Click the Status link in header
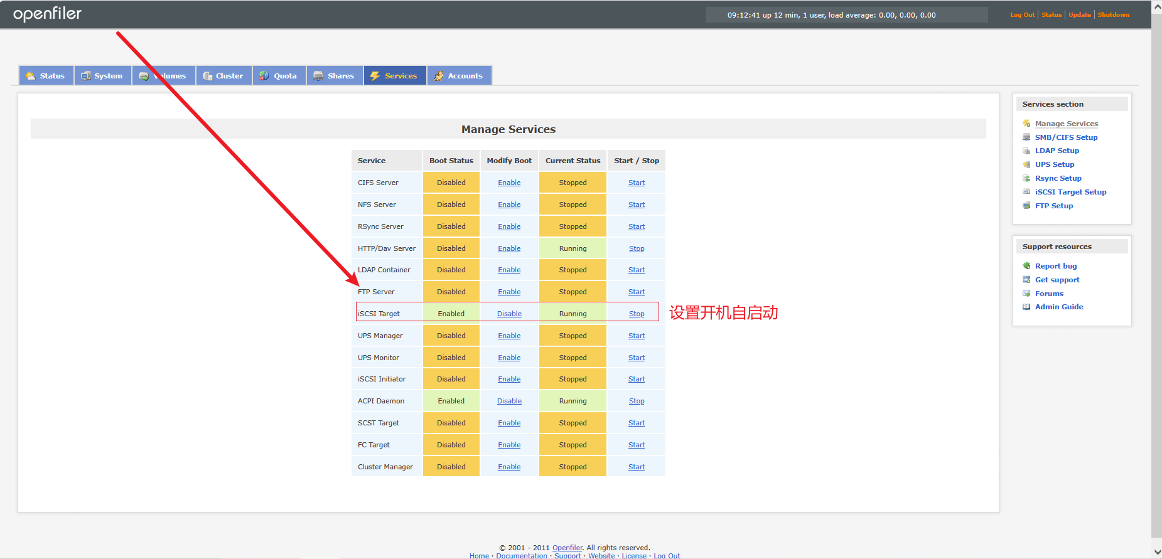This screenshot has height=559, width=1162. coord(1052,15)
